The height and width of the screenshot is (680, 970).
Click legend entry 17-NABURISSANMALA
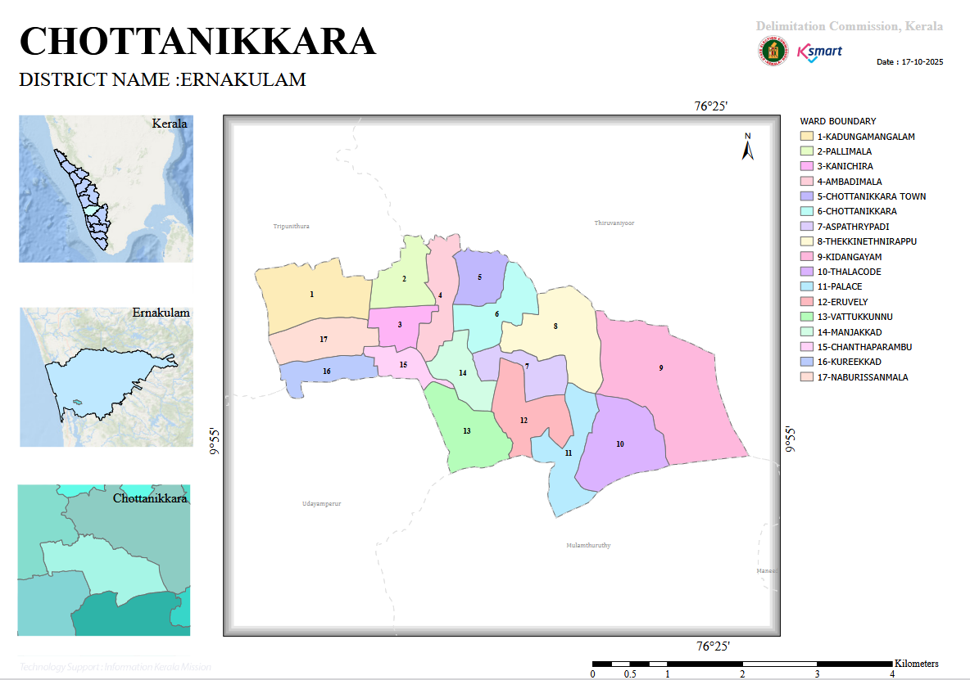(x=863, y=377)
